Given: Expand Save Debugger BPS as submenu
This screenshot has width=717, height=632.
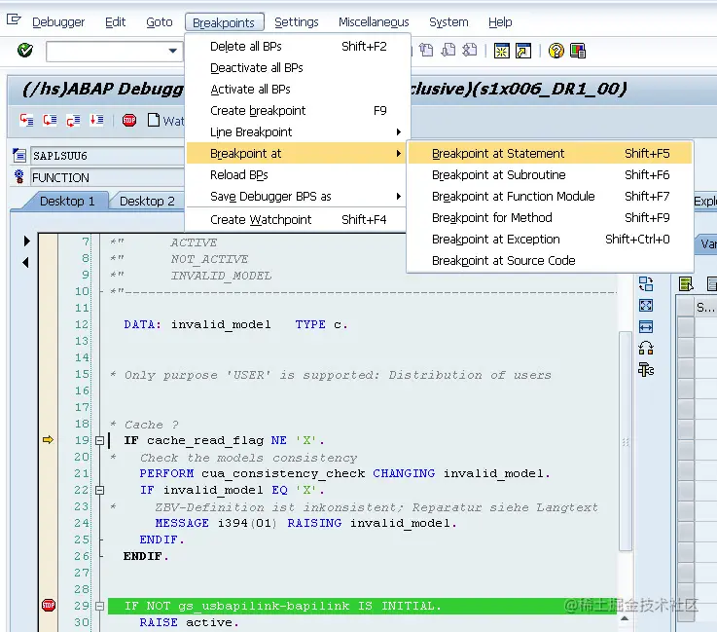Looking at the screenshot, I should pos(297,197).
